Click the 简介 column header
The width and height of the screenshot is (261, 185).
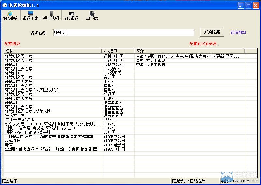tap(190, 51)
